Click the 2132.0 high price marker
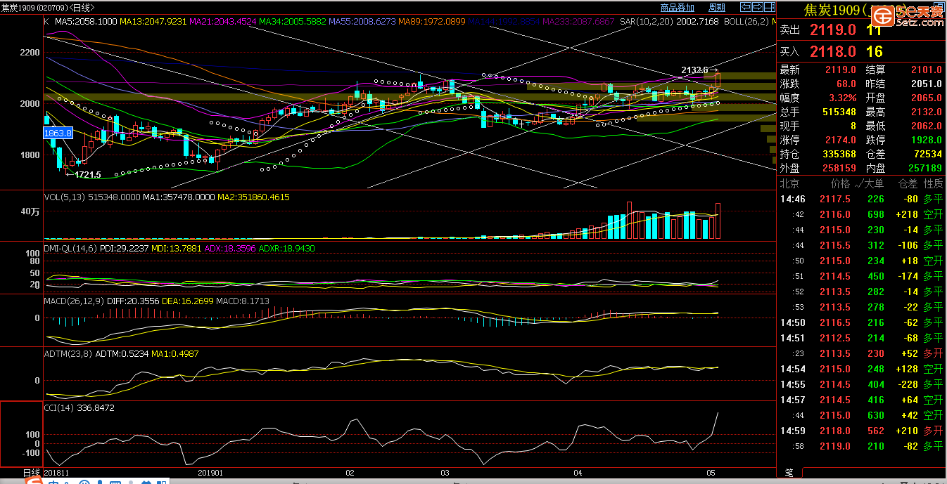This screenshot has height=484, width=947. (x=695, y=70)
